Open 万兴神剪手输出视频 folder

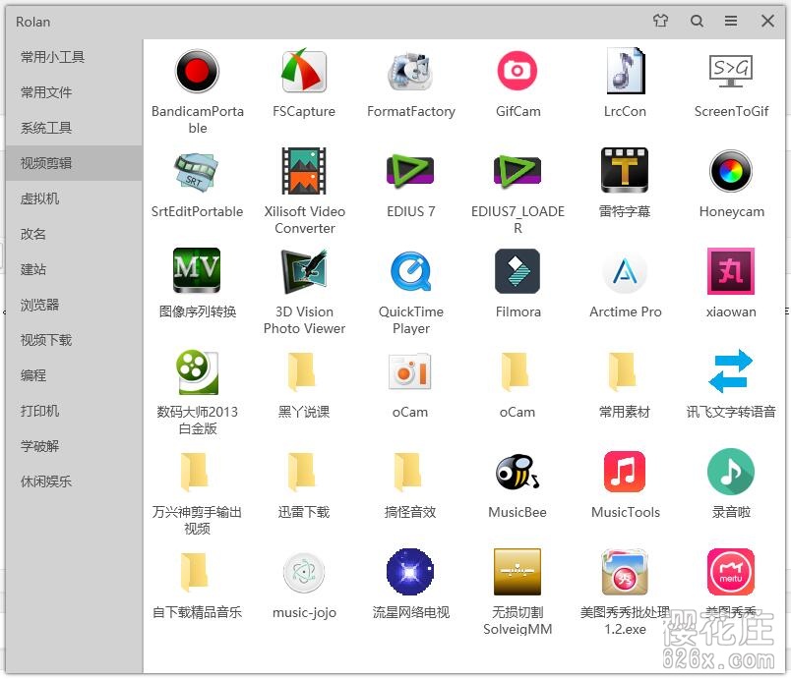coord(195,472)
